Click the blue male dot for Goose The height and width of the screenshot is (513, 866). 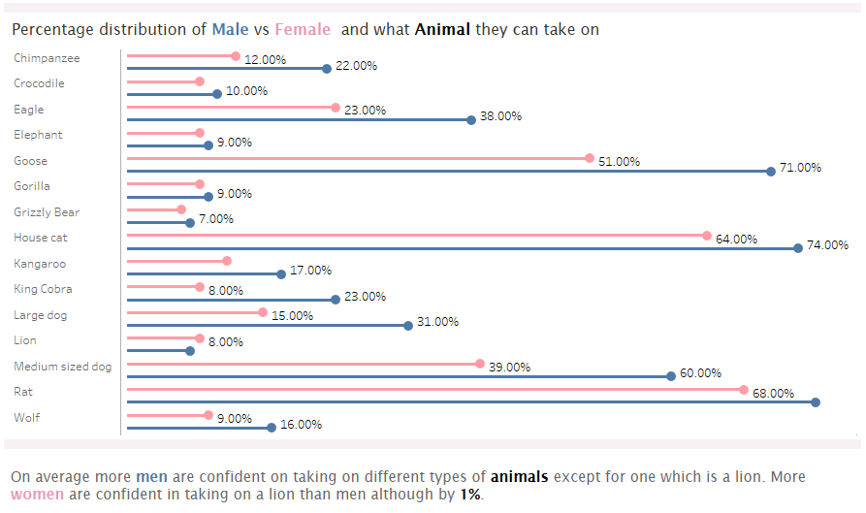tap(771, 172)
